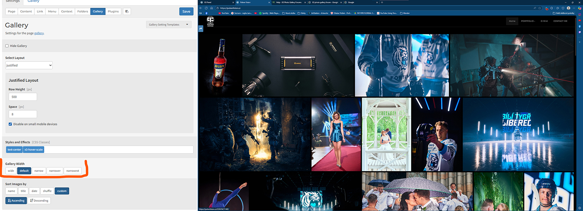583x211 pixels.
Task: Click the Row Height input field
Action: tap(23, 97)
